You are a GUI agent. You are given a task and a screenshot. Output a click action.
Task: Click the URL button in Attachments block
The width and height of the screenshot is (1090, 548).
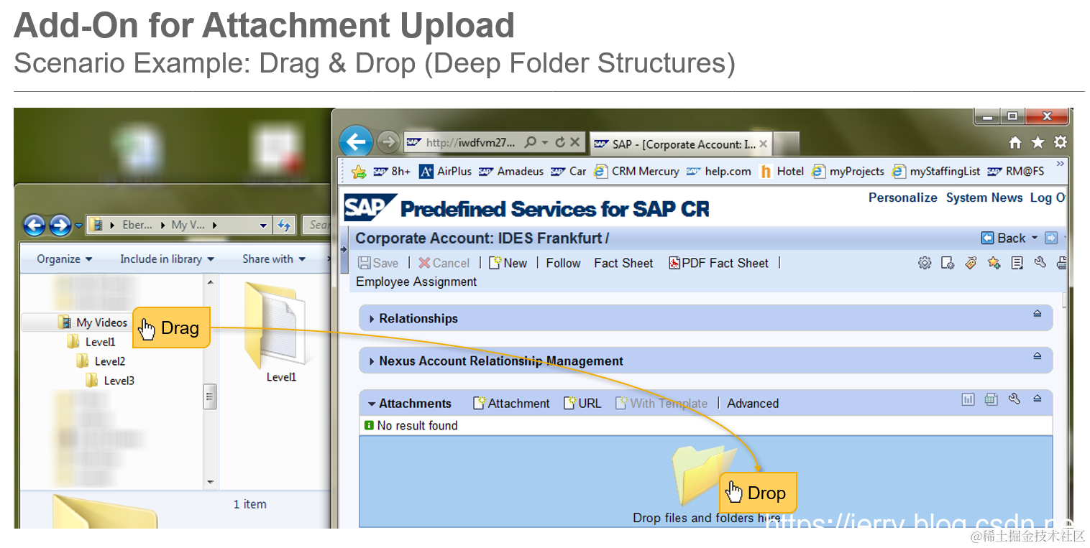click(582, 403)
